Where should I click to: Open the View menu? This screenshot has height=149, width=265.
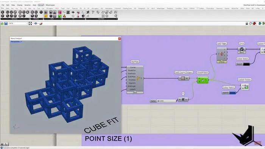(13, 5)
